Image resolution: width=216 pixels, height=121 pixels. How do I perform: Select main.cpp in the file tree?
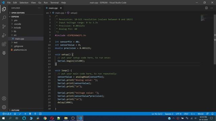[x=26, y=39]
